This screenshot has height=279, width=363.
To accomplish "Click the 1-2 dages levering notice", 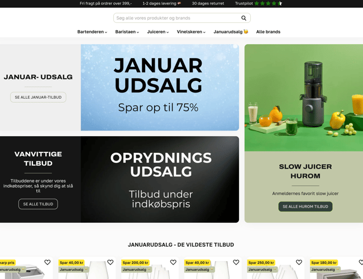I will (161, 3).
